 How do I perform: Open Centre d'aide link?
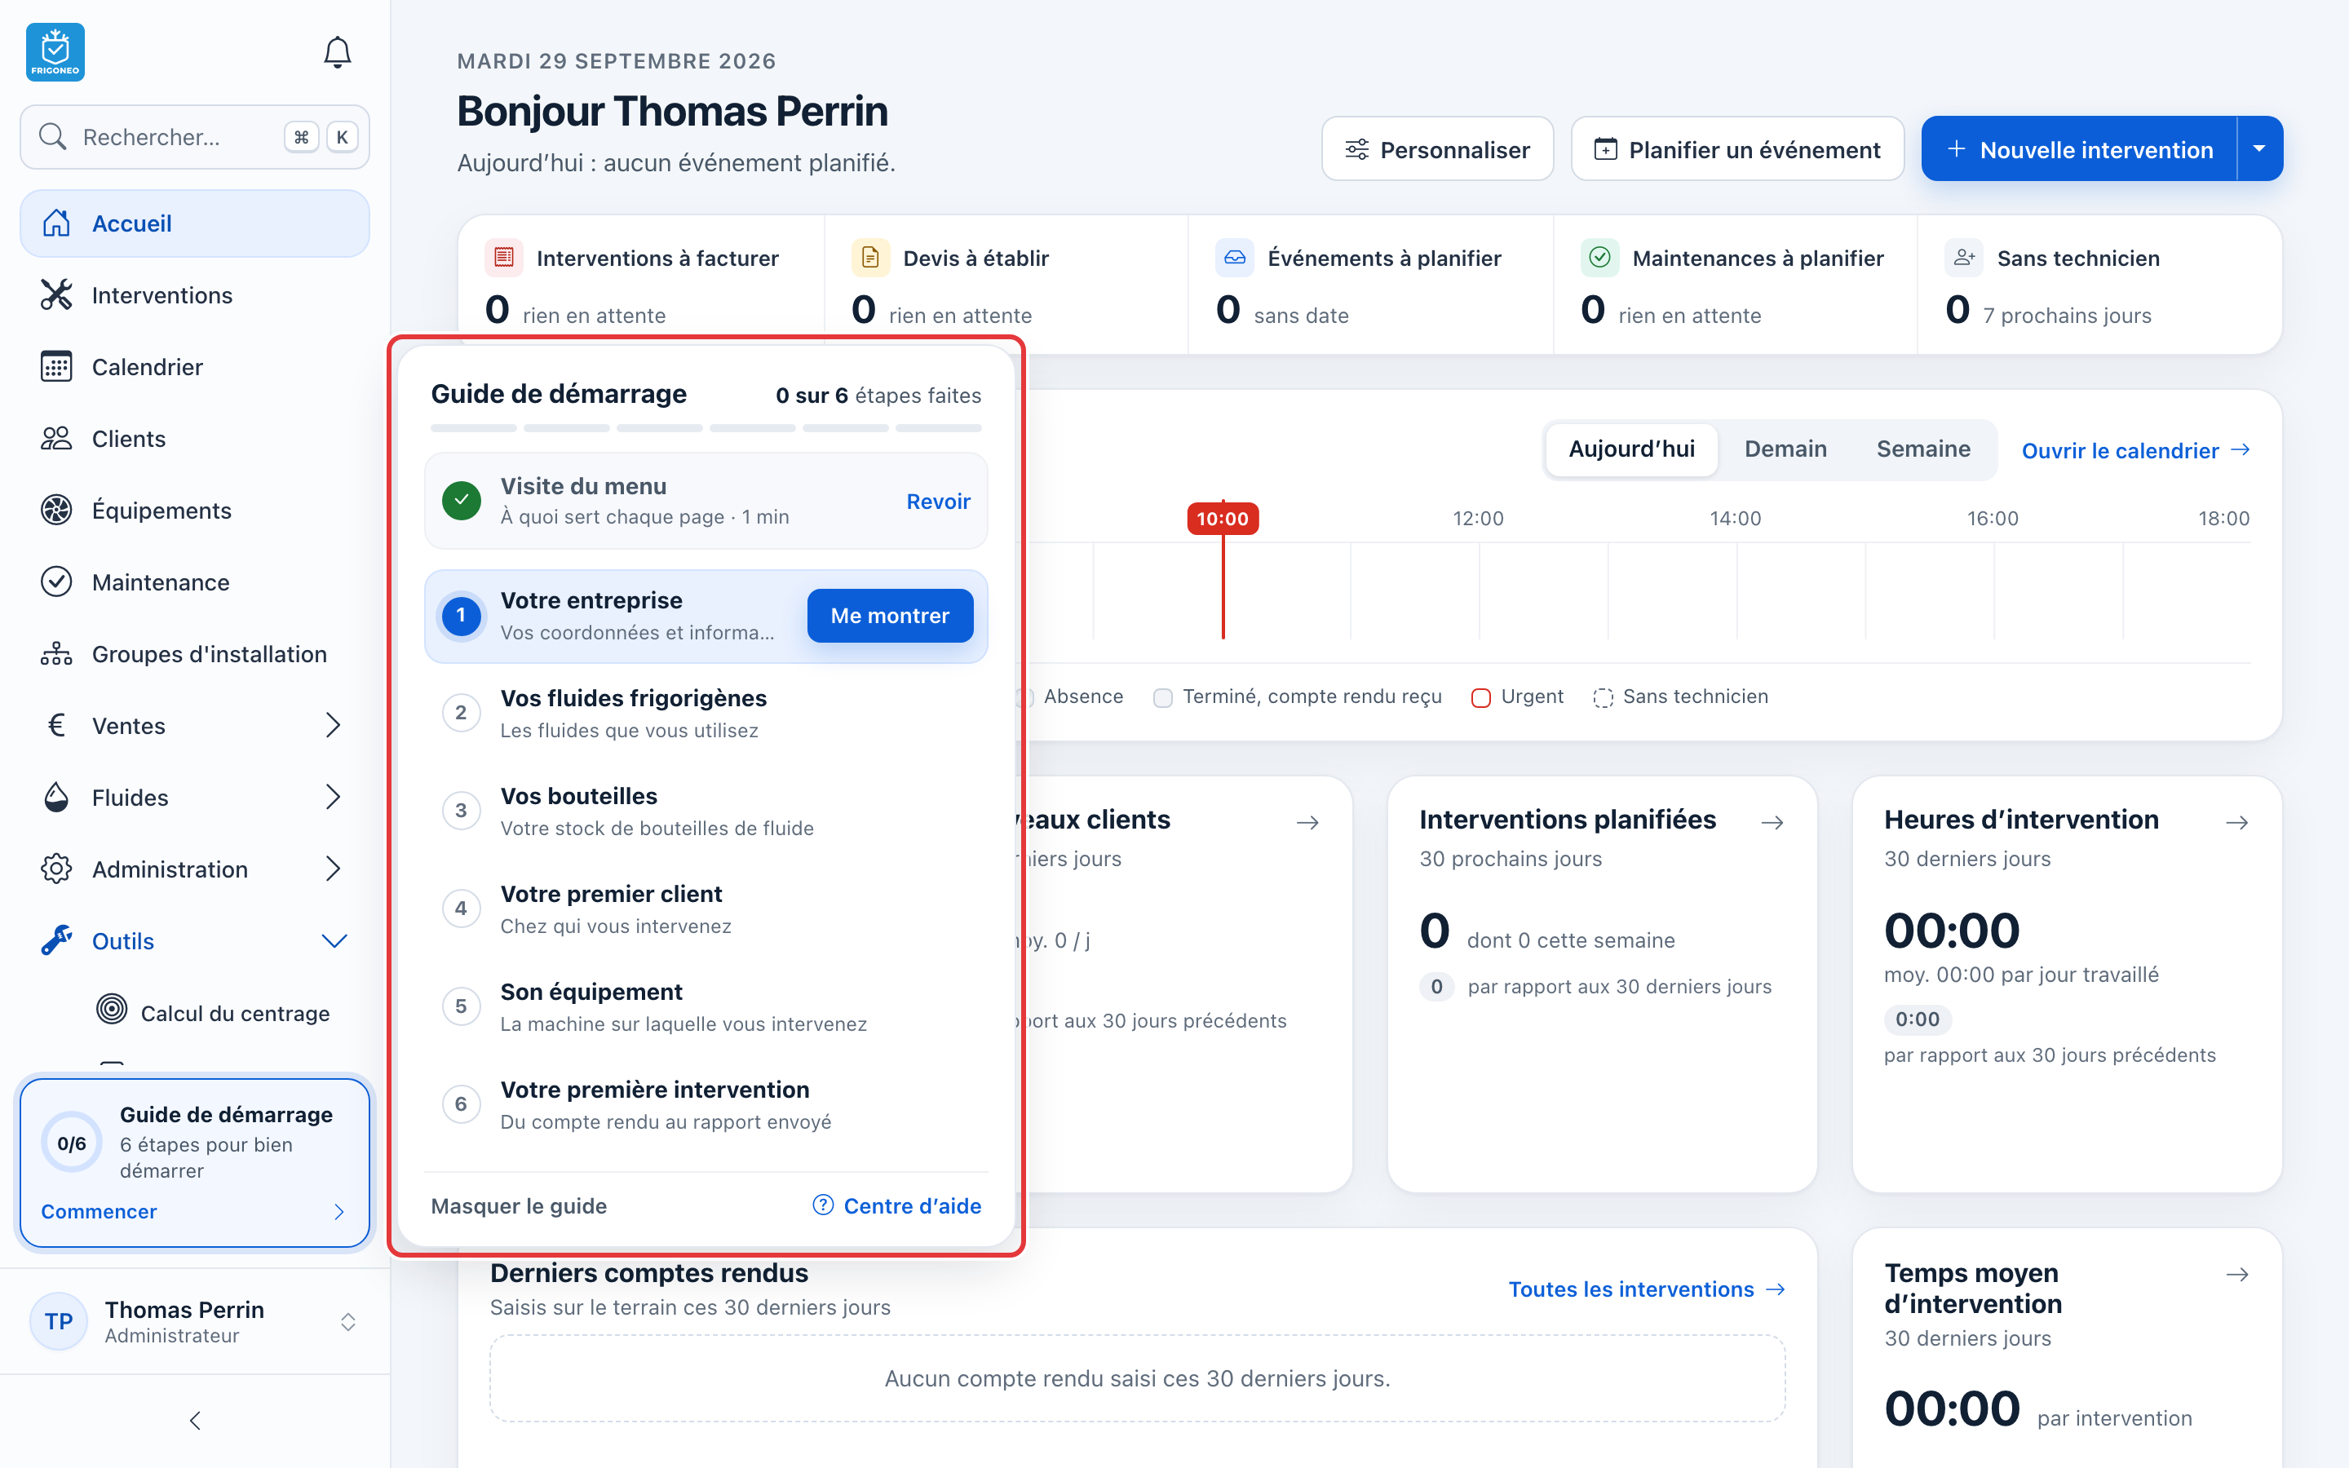click(896, 1206)
